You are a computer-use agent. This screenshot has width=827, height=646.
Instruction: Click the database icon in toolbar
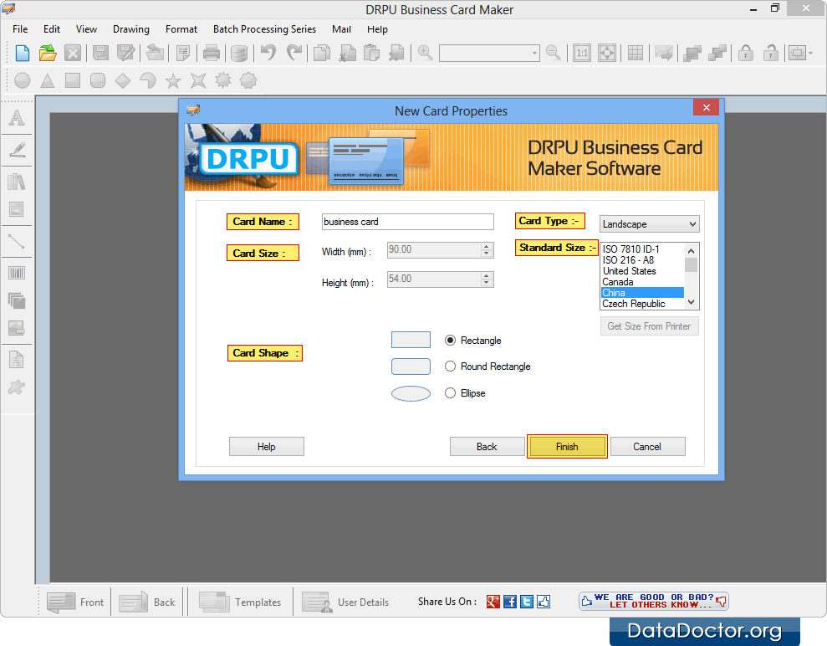click(239, 54)
